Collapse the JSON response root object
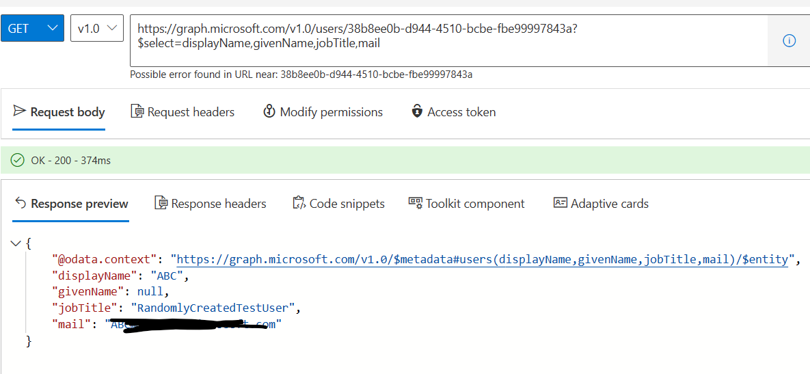The width and height of the screenshot is (810, 374). 16,243
